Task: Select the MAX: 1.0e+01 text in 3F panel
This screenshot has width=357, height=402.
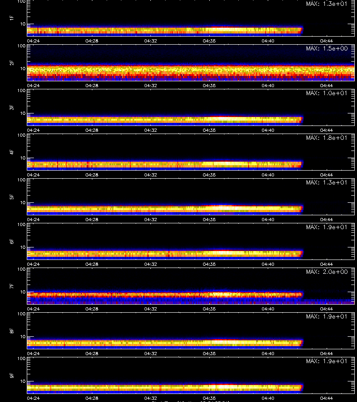Action: tap(327, 93)
